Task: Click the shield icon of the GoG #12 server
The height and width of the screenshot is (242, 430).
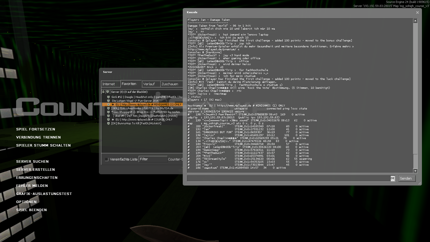Action: (108, 97)
